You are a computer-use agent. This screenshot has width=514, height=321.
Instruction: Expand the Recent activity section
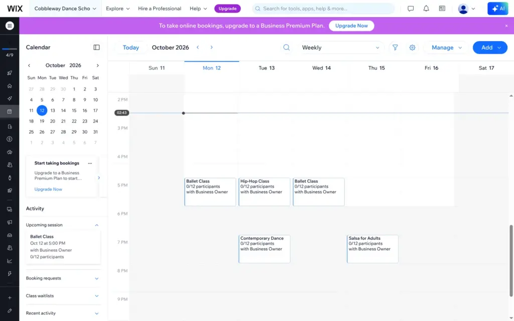click(96, 313)
